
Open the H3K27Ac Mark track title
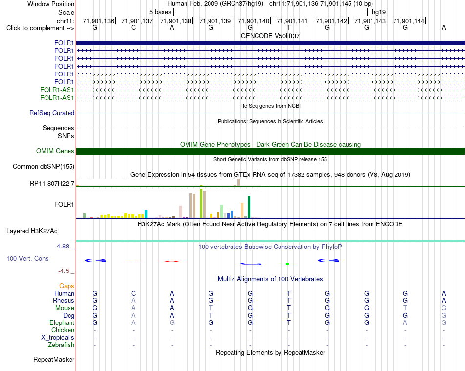coord(270,224)
